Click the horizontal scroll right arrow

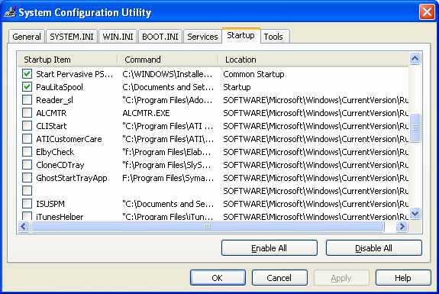pos(402,227)
